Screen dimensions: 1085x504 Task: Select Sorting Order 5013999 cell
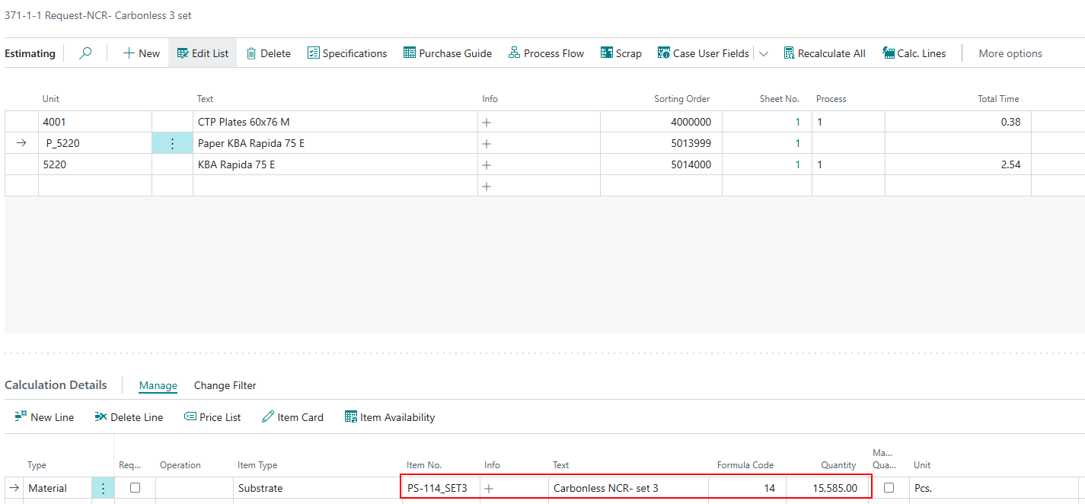(x=661, y=143)
